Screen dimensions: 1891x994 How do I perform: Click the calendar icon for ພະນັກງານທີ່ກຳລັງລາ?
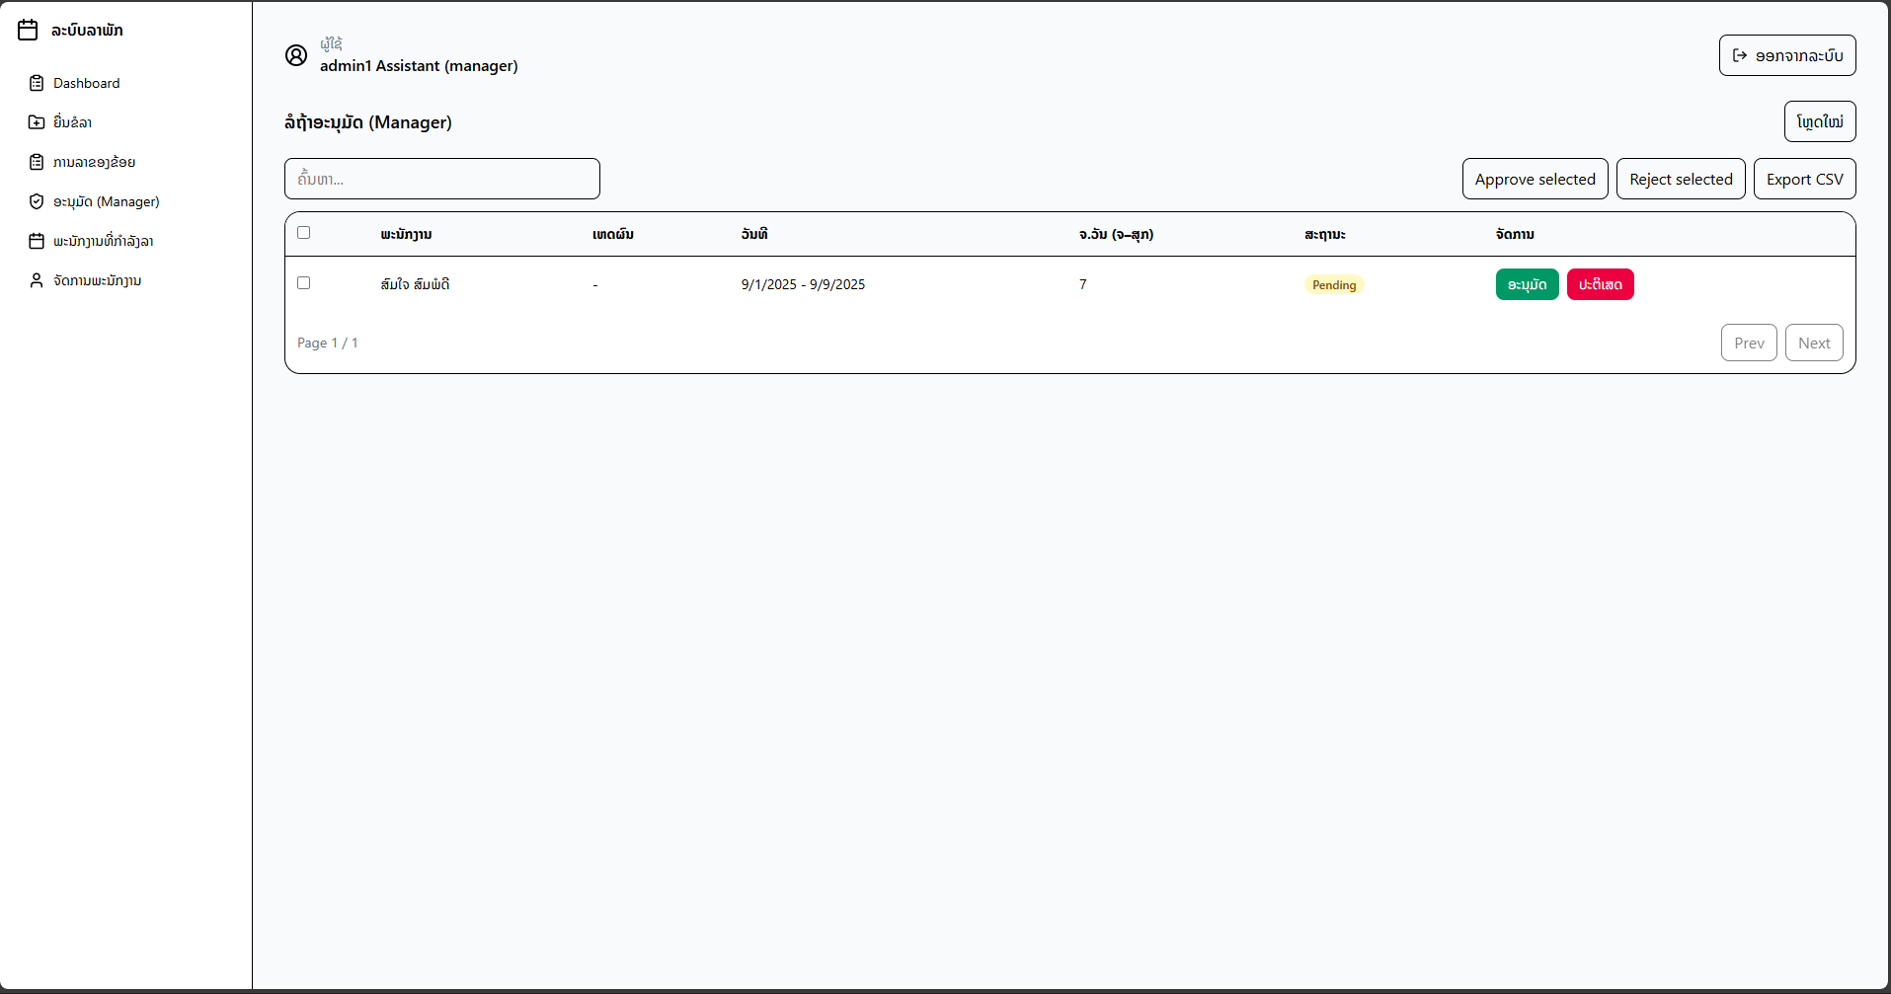(37, 241)
